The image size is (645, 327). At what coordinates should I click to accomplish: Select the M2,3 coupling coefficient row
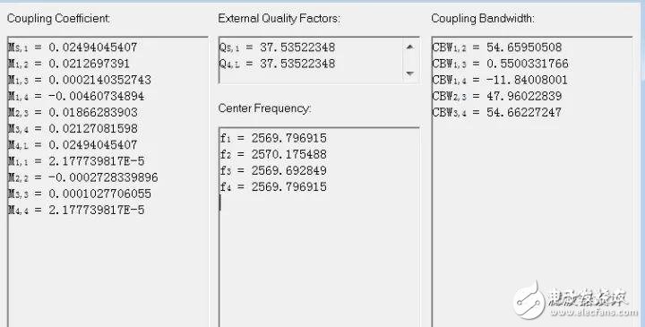pyautogui.click(x=73, y=112)
